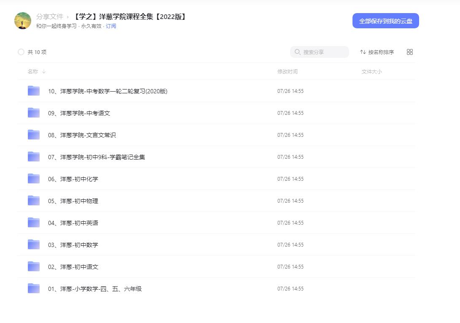This screenshot has width=460, height=323.
Task: Click into the 搜索分享 search field
Action: (x=320, y=52)
